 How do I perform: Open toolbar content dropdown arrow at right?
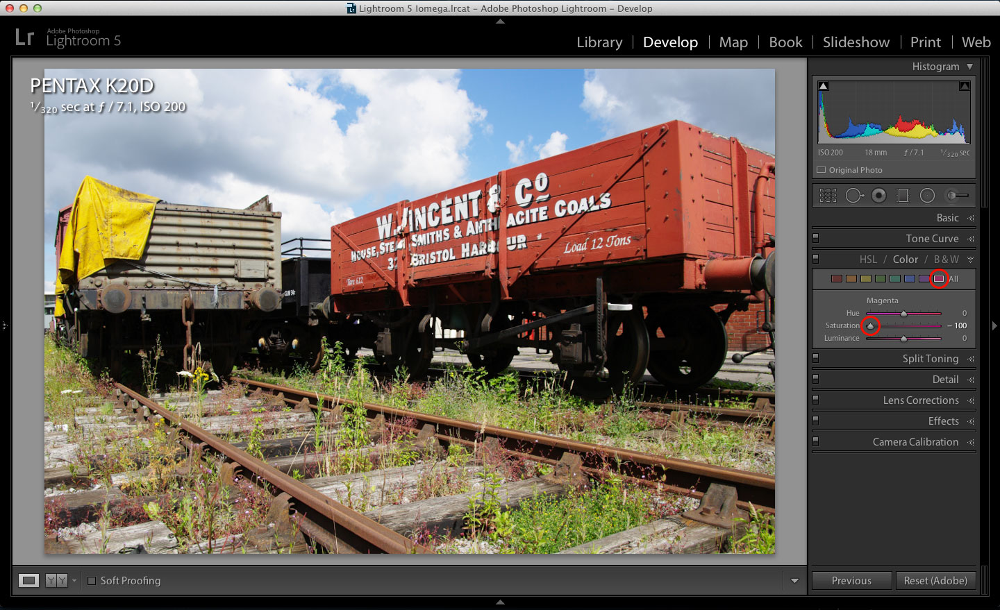(x=794, y=581)
